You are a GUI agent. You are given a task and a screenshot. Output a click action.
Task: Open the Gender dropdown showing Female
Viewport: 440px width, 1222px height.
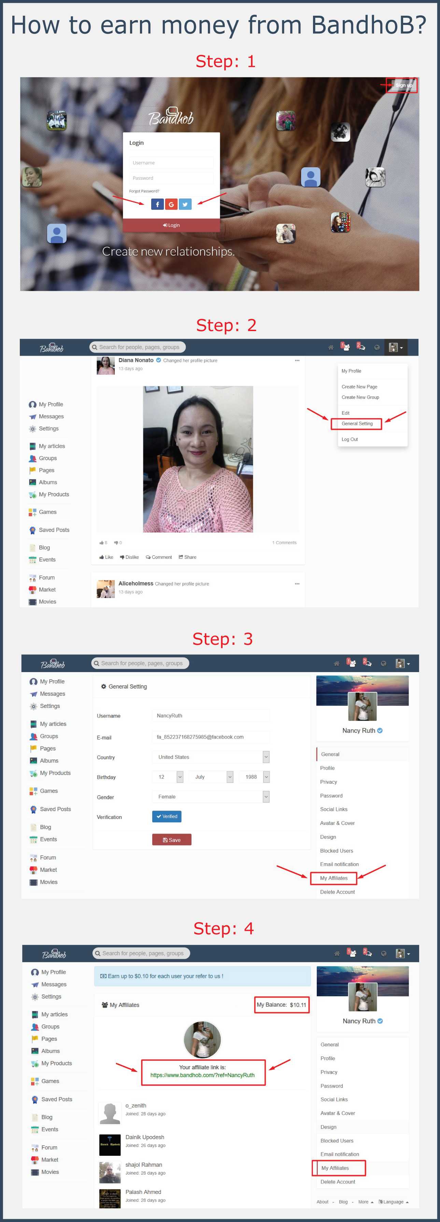tap(211, 796)
